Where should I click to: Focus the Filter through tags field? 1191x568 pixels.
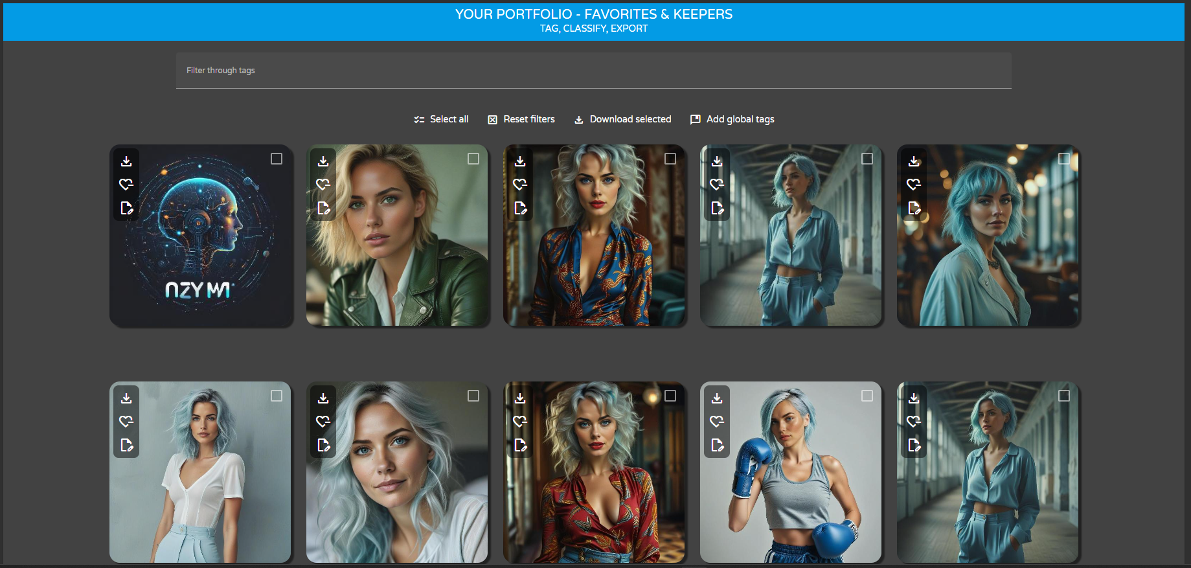tap(593, 71)
